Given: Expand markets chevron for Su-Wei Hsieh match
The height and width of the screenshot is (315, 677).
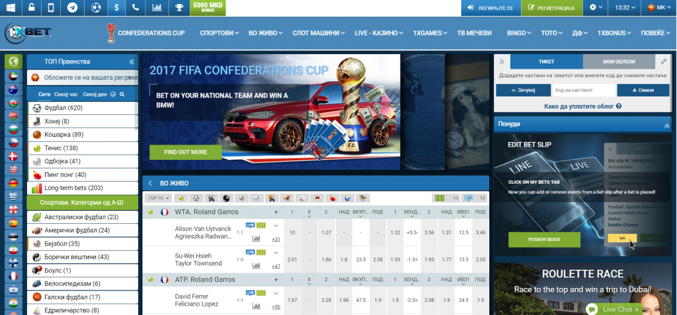Looking at the screenshot, I should click(276, 252).
